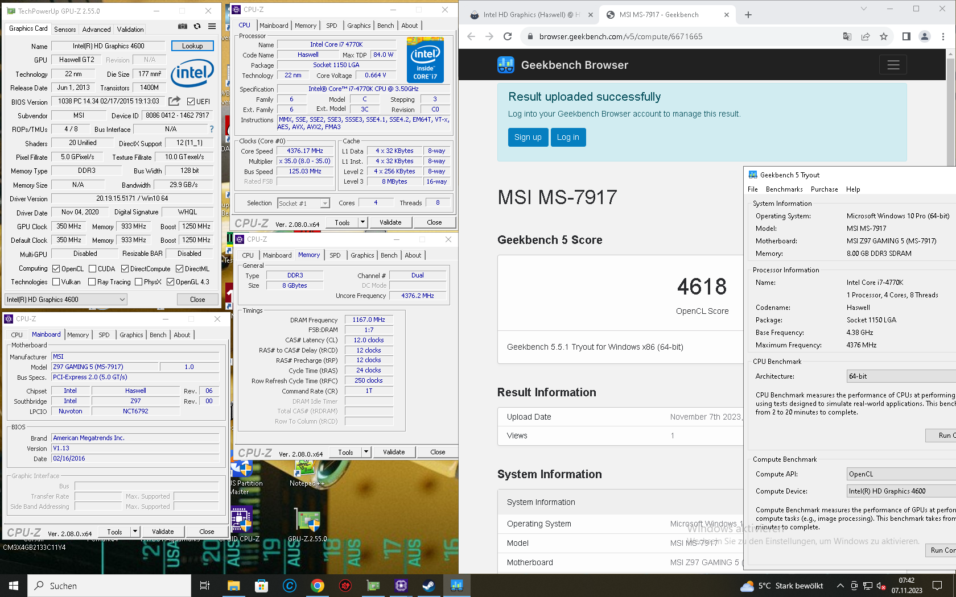The image size is (956, 597).
Task: Open a new Chrome tab
Action: tap(748, 15)
